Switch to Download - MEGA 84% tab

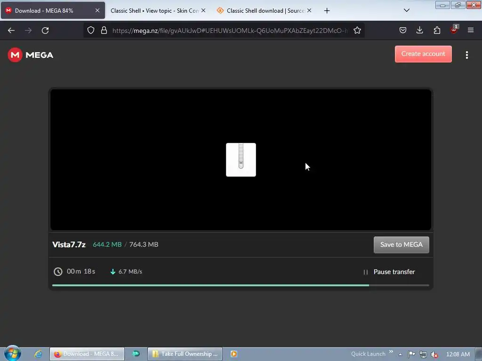tap(53, 10)
